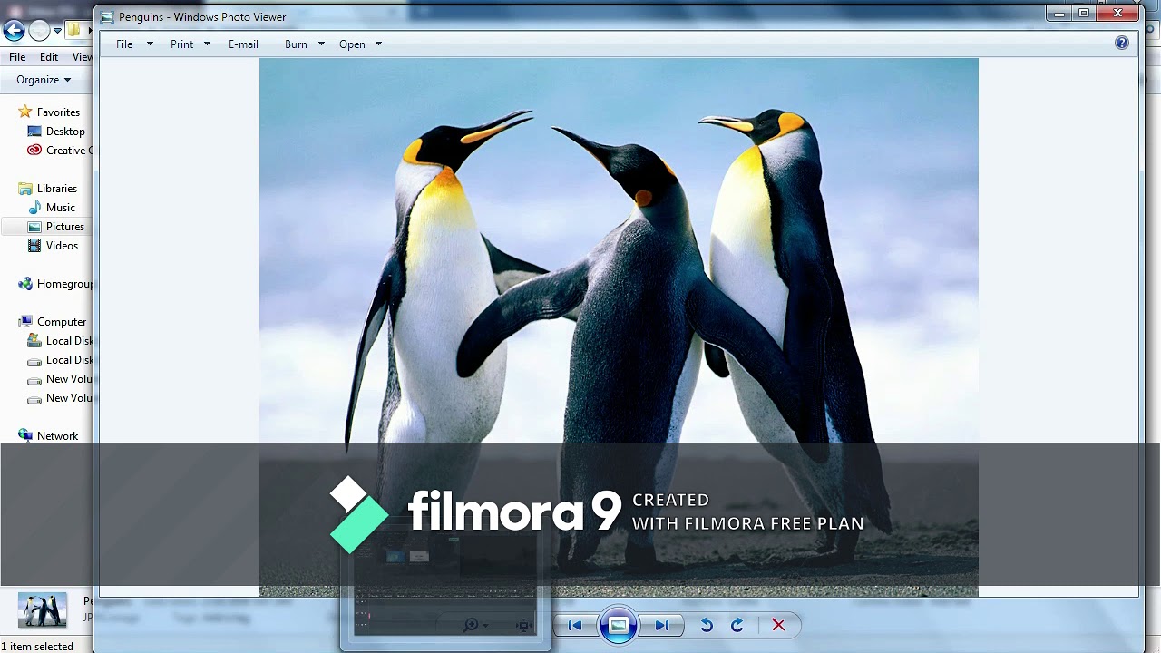Click the Favorites star icon
The height and width of the screenshot is (653, 1161).
[25, 112]
